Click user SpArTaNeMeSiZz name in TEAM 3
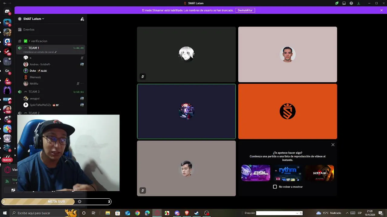This screenshot has height=217, width=387. click(x=40, y=105)
